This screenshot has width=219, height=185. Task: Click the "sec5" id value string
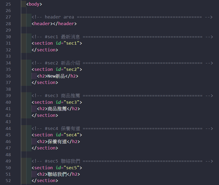click(x=72, y=168)
